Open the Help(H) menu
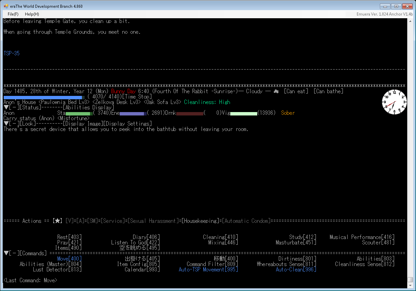This screenshot has height=291, width=416. 32,14
